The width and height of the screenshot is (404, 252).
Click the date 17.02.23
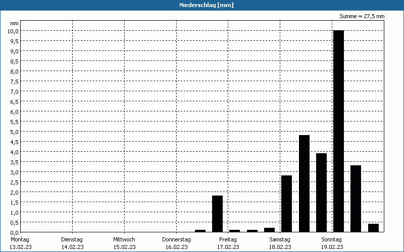pos(228,247)
